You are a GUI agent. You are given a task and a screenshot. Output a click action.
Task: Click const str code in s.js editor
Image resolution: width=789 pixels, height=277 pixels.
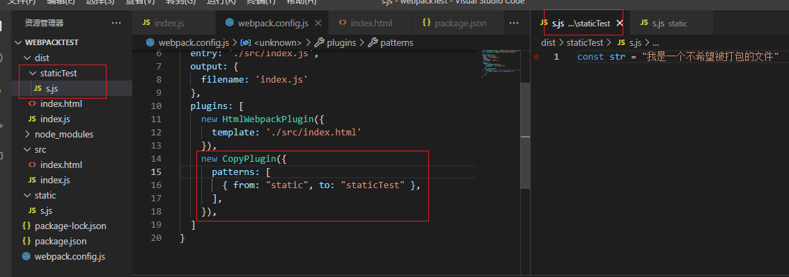598,57
